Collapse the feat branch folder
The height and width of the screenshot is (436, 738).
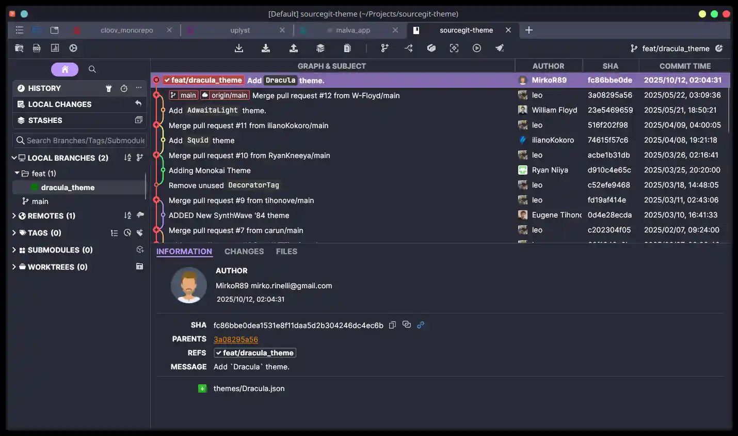point(17,173)
